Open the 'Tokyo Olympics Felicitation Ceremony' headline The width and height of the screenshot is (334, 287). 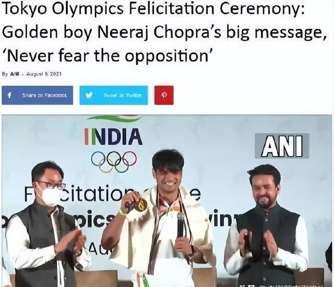point(153,8)
